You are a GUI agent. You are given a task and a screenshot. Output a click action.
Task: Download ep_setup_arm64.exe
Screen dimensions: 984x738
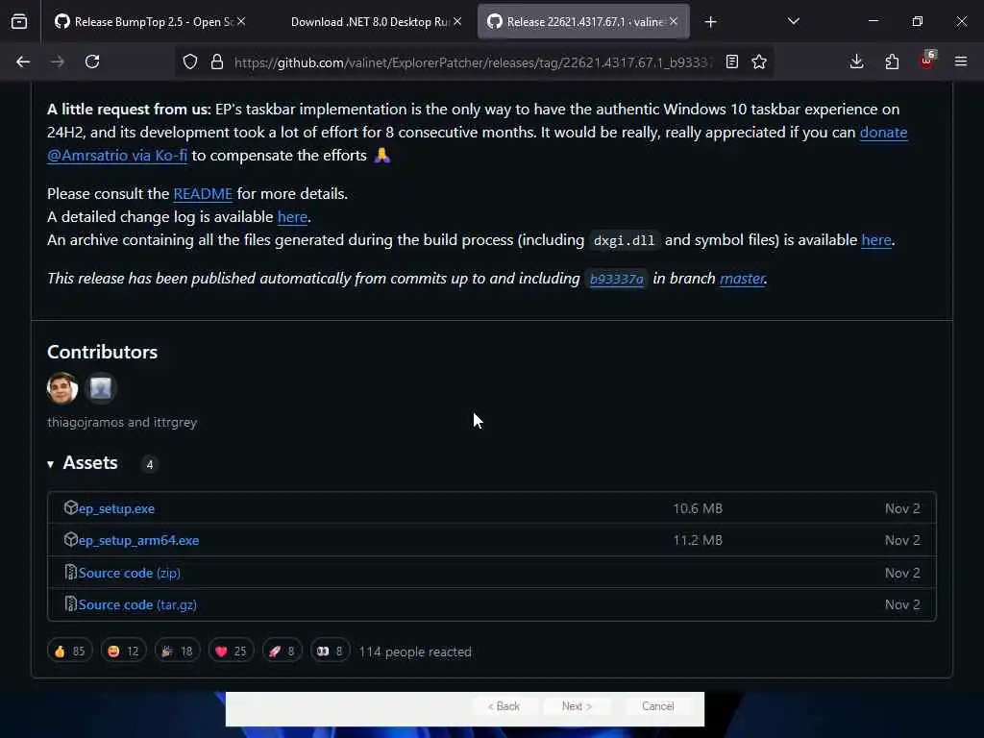(138, 540)
